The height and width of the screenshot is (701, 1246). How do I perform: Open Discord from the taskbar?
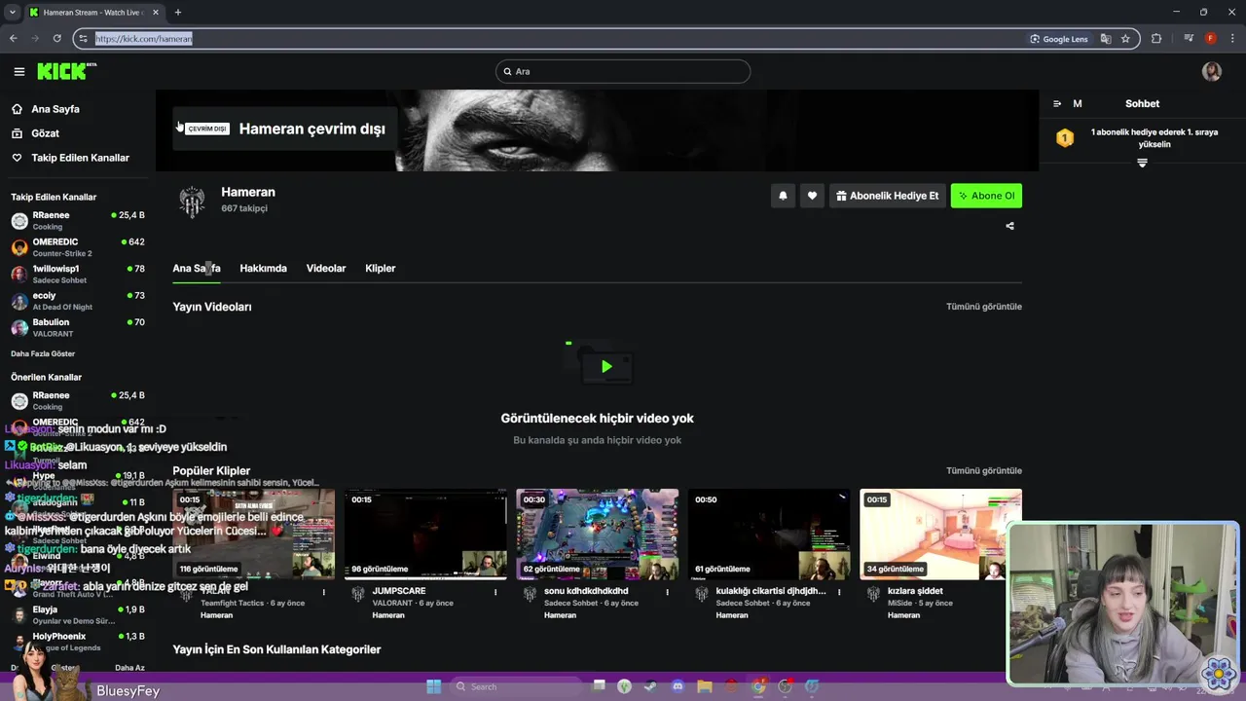(x=678, y=686)
